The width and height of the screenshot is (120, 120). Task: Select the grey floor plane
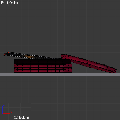[60, 75]
